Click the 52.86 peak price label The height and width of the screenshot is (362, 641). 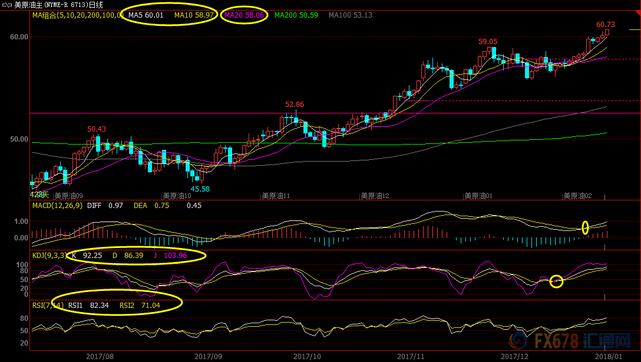tap(295, 105)
